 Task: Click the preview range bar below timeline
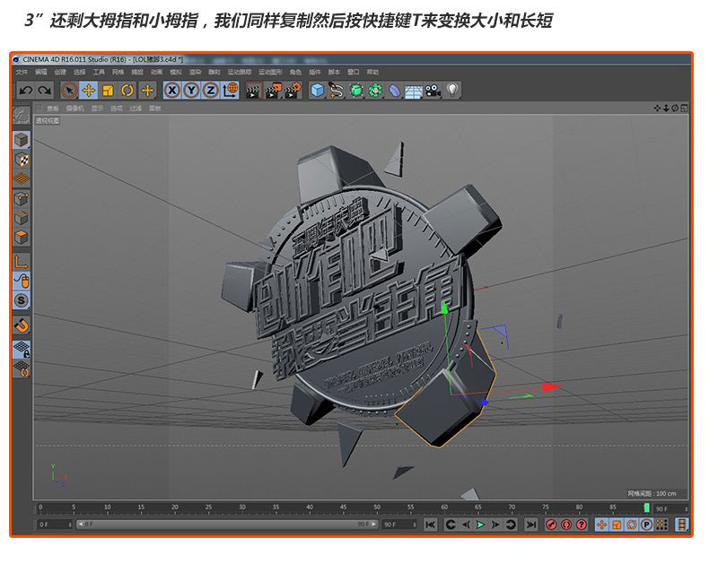[x=227, y=524]
